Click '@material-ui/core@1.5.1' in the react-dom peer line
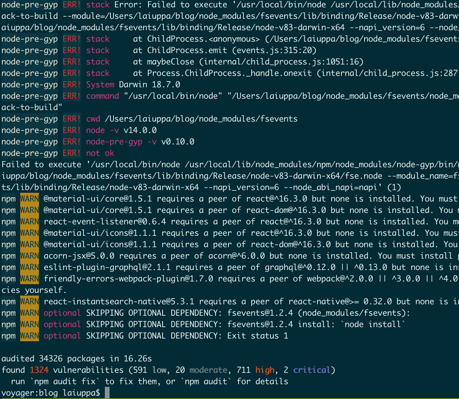Image resolution: width=459 pixels, height=399 pixels. pos(98,210)
